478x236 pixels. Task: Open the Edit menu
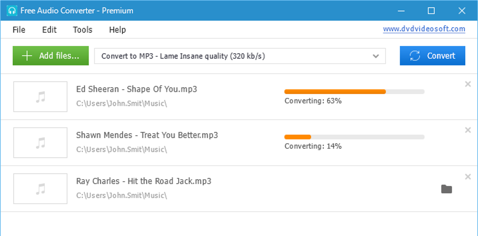click(49, 29)
